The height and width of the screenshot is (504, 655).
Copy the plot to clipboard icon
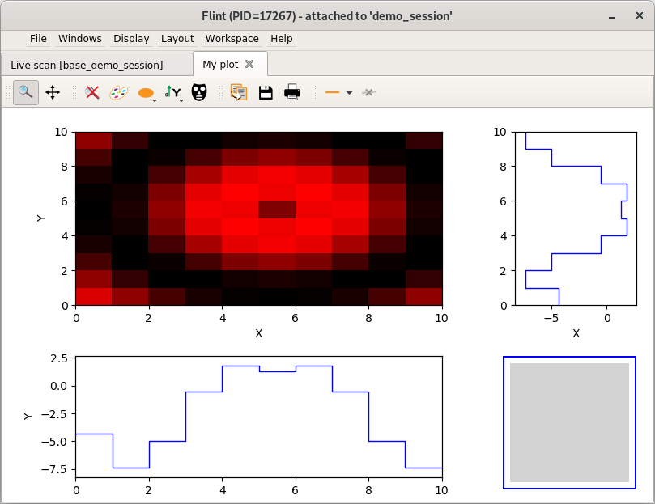tap(239, 92)
